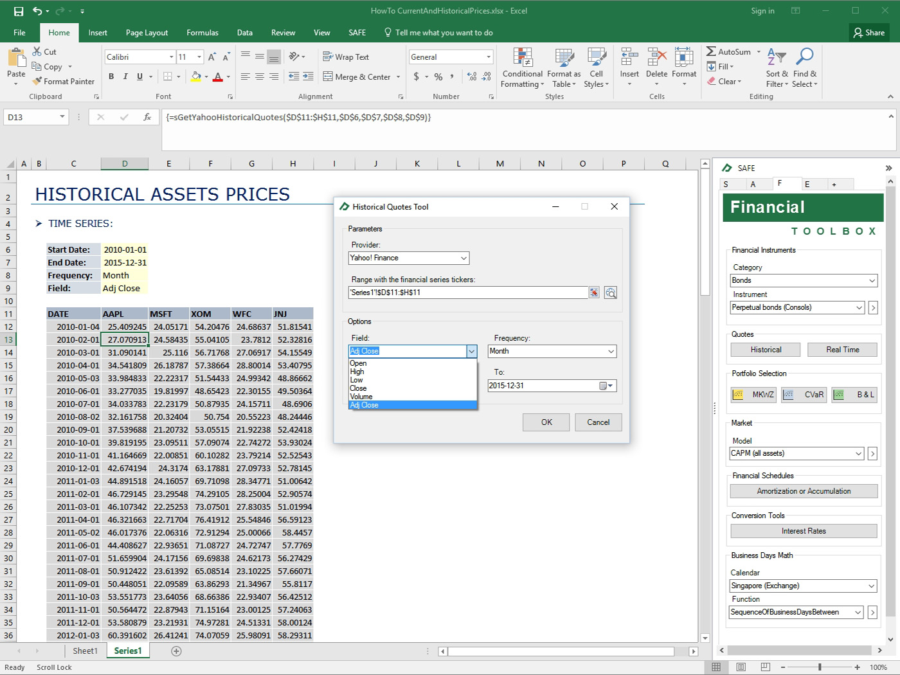The height and width of the screenshot is (675, 900).
Task: Click the fill color bucket icon
Action: tap(196, 76)
